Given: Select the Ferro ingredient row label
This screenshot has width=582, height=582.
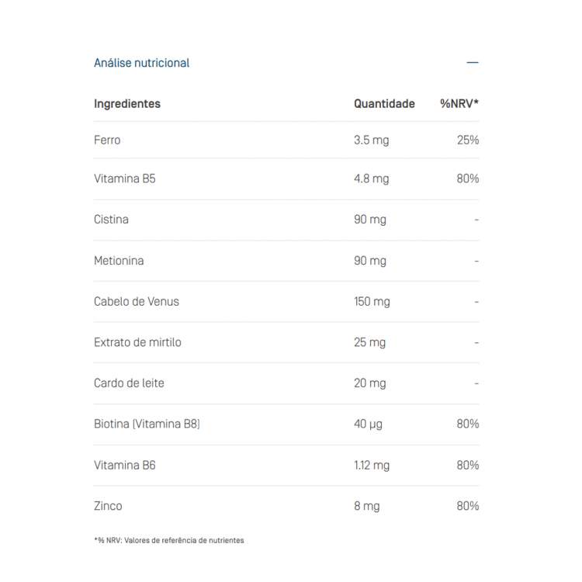Looking at the screenshot, I should pyautogui.click(x=107, y=140).
